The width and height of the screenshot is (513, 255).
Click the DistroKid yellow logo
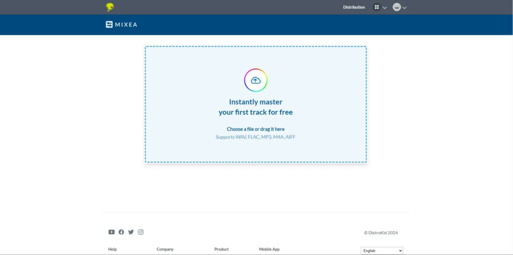tap(110, 7)
